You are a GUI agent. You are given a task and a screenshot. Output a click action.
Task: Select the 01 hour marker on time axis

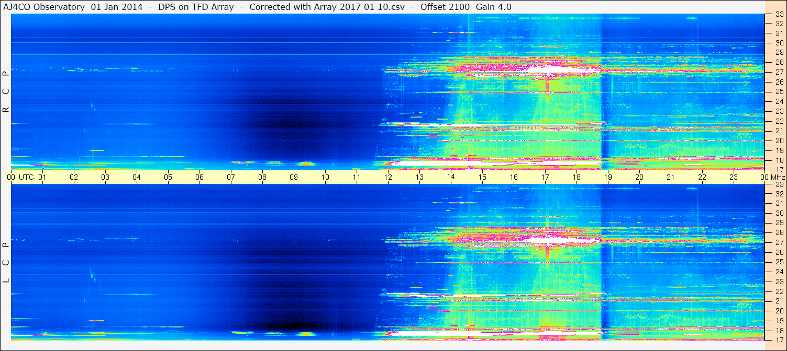coord(42,177)
